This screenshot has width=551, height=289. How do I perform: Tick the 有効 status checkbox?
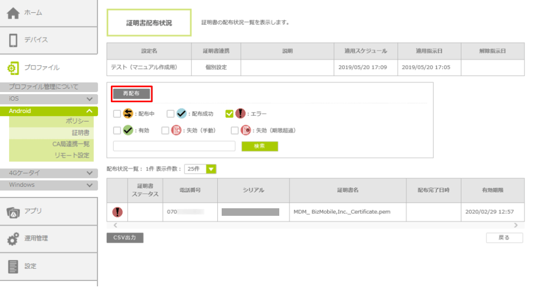(117, 130)
